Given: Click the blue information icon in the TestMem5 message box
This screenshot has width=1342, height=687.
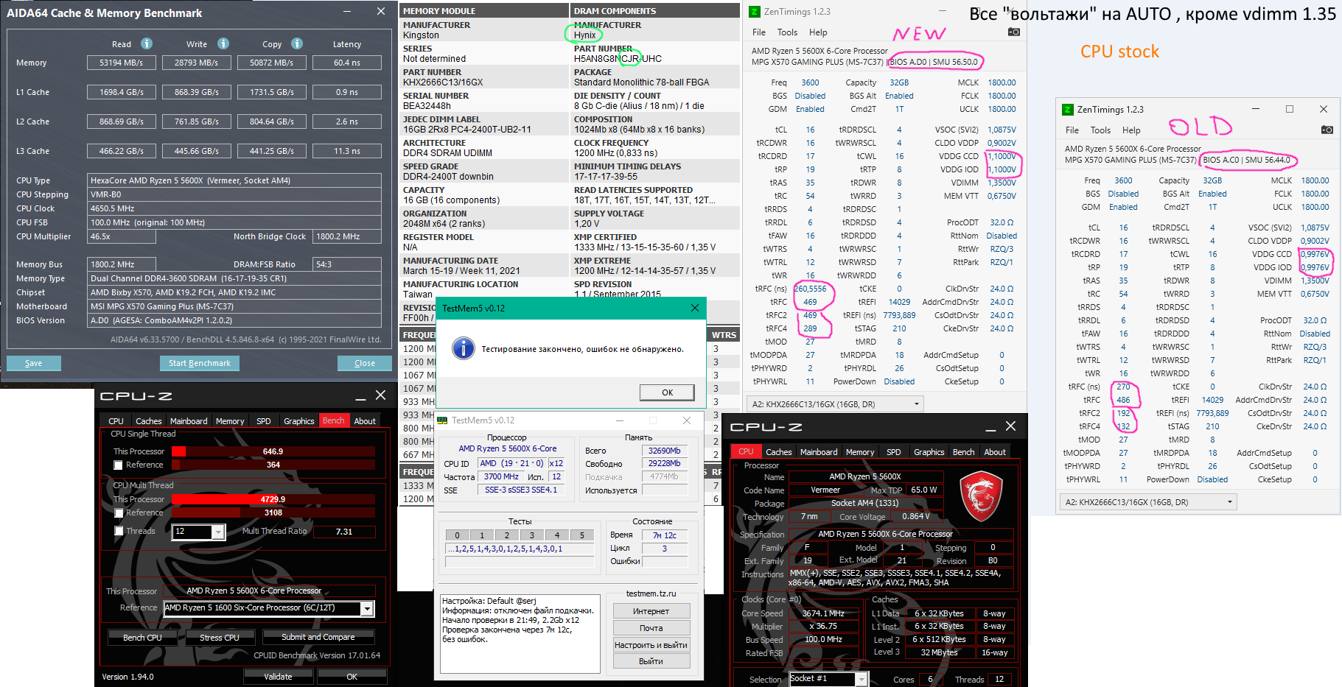Looking at the screenshot, I should coord(463,348).
